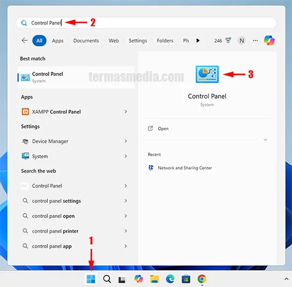
Task: Switch to the Folders filter tab
Action: tap(165, 41)
